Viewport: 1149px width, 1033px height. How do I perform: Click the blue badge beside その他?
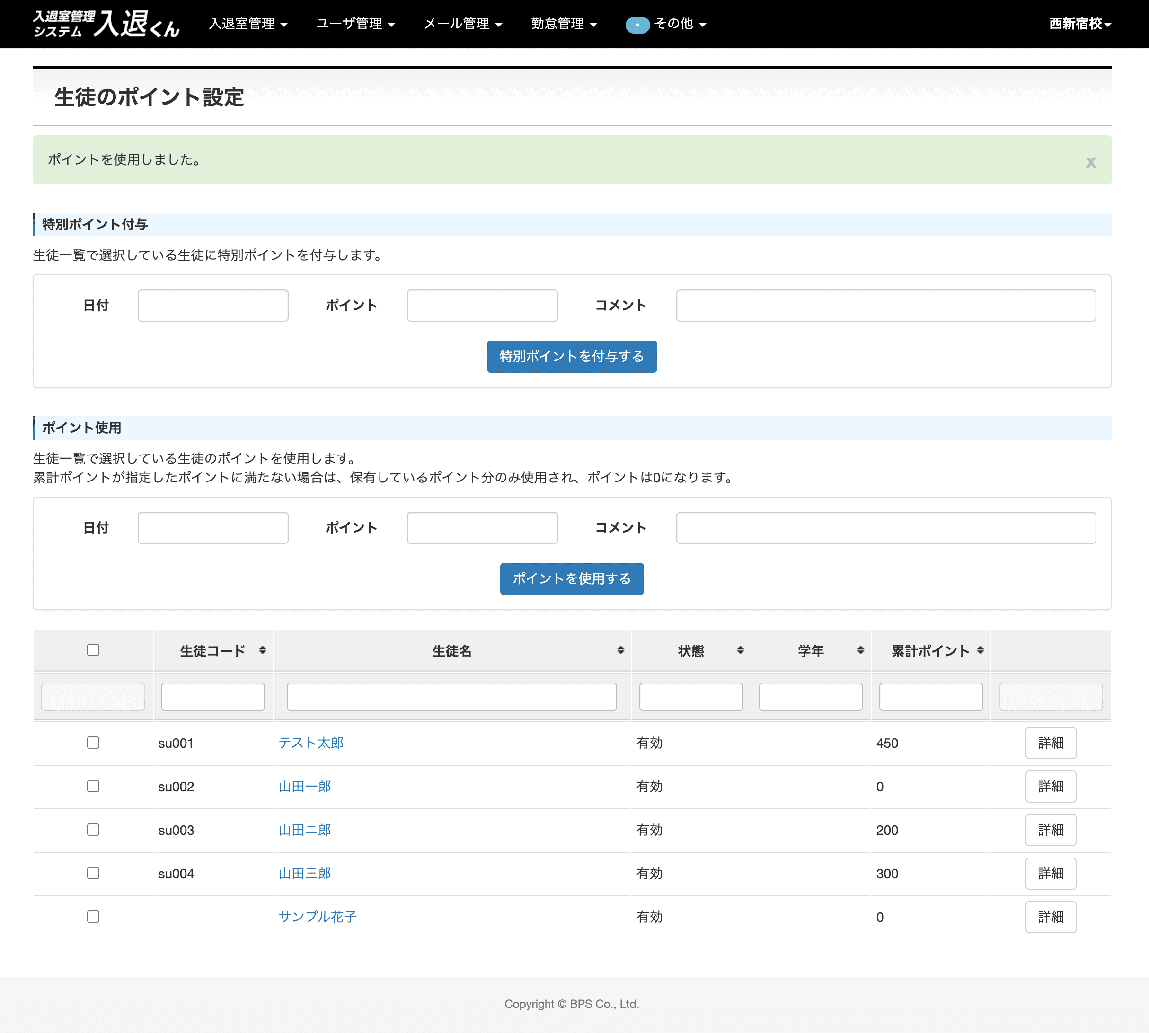[637, 25]
